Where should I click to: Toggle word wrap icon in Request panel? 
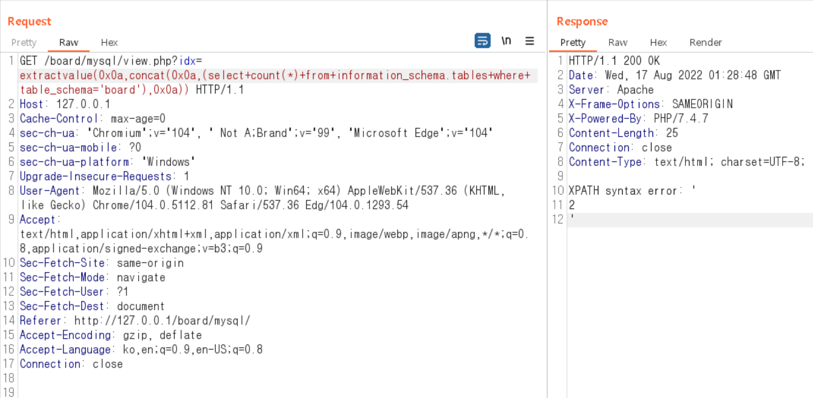tap(482, 41)
